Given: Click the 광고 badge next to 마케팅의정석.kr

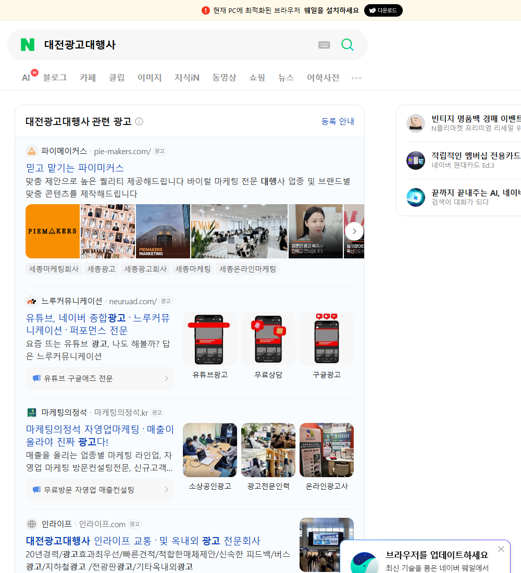Looking at the screenshot, I should 157,413.
